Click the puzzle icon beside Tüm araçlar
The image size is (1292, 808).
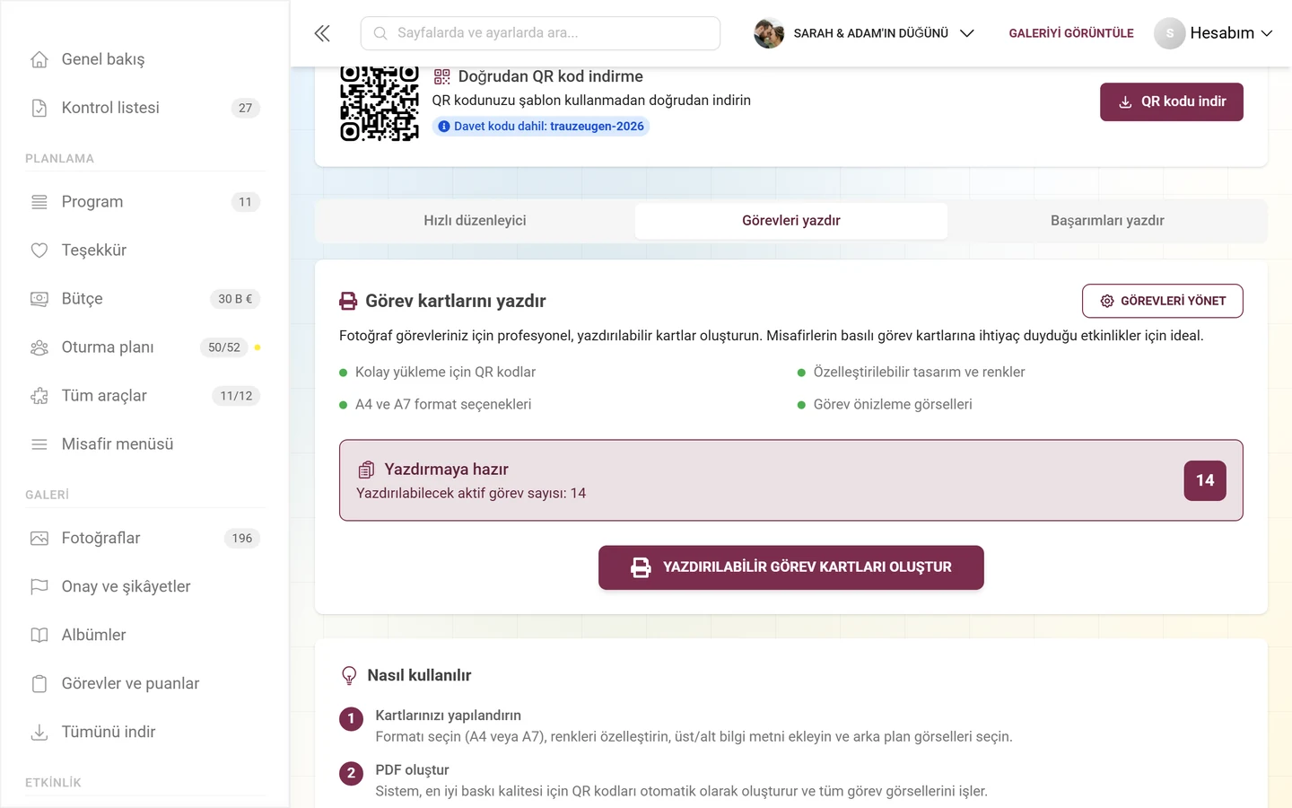coord(39,396)
